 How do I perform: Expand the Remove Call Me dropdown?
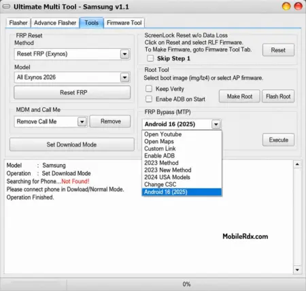coord(82,121)
